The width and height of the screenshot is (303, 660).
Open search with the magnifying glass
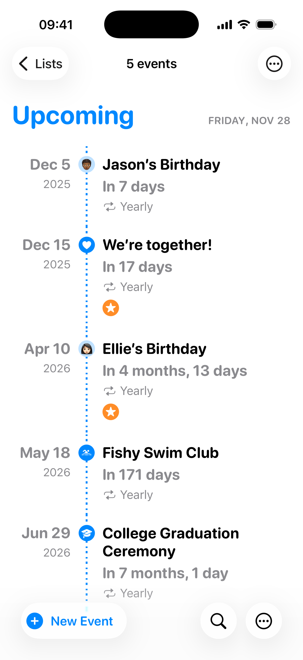click(x=218, y=621)
